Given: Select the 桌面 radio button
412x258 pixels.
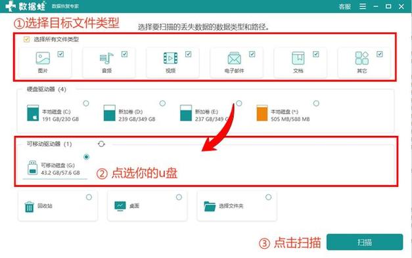Looking at the screenshot, I should (x=179, y=197).
